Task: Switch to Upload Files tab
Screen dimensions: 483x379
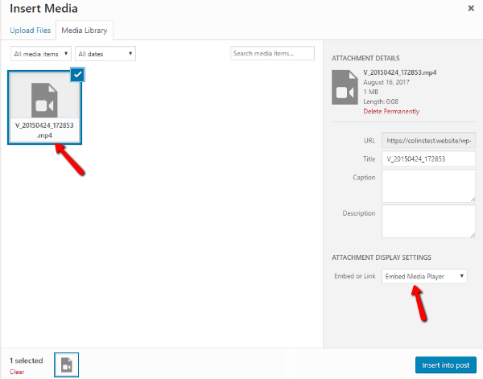Action: (x=31, y=30)
